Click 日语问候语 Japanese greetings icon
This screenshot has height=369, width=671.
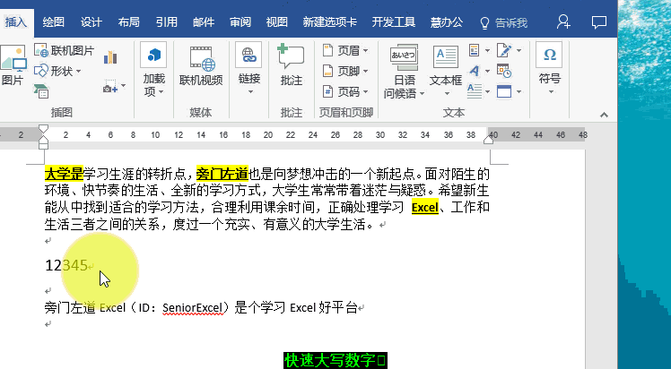tap(403, 56)
